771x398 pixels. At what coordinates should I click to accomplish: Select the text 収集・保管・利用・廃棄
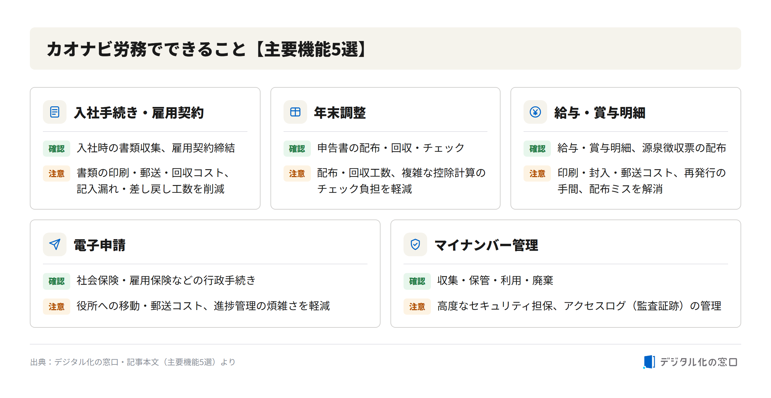click(x=495, y=280)
